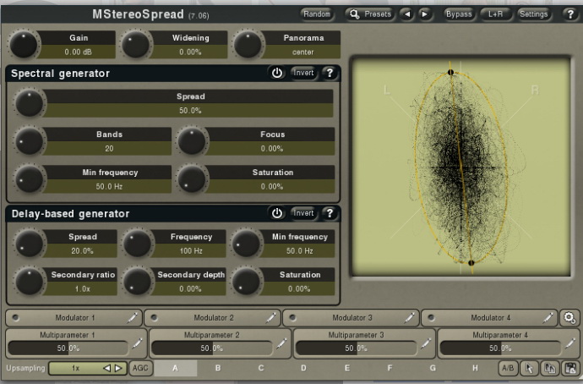The width and height of the screenshot is (583, 384).
Task: Enable Modulator 2 toggle dot
Action: pos(154,318)
